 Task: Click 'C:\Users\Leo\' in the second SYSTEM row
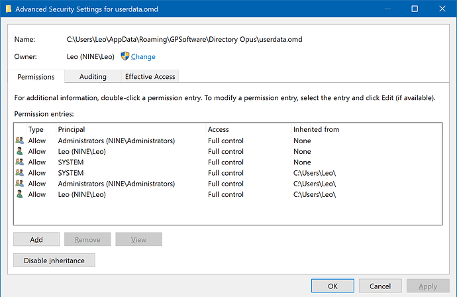pos(315,173)
